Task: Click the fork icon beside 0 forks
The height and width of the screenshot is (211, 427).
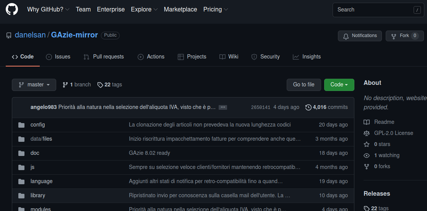Action: point(367,166)
